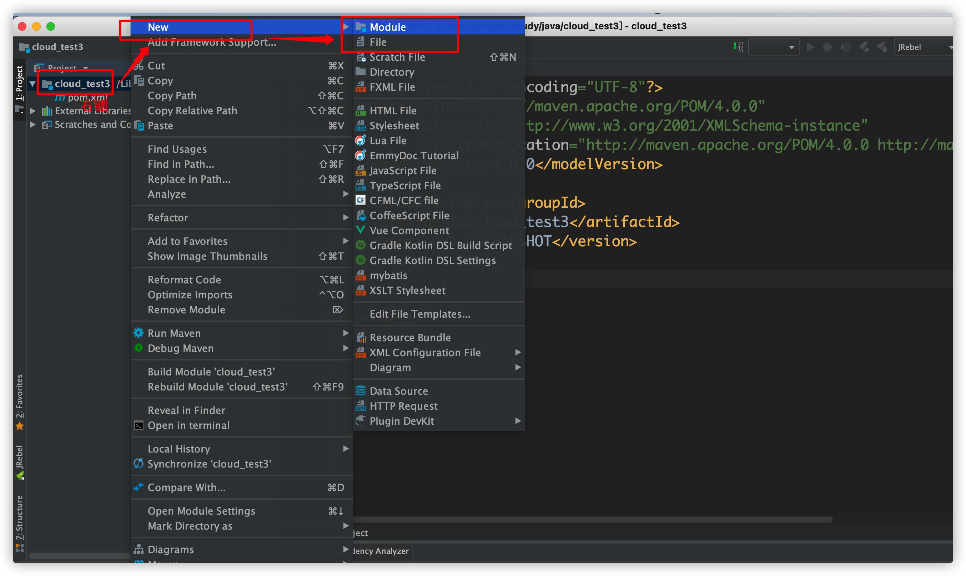The height and width of the screenshot is (576, 966).
Task: Choose Remove Module menu item
Action: [x=241, y=310]
